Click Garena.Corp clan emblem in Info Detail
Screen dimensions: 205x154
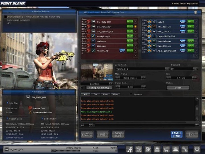click(30, 108)
